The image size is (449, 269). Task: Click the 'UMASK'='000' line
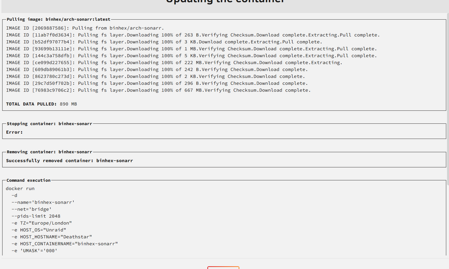(x=35, y=251)
